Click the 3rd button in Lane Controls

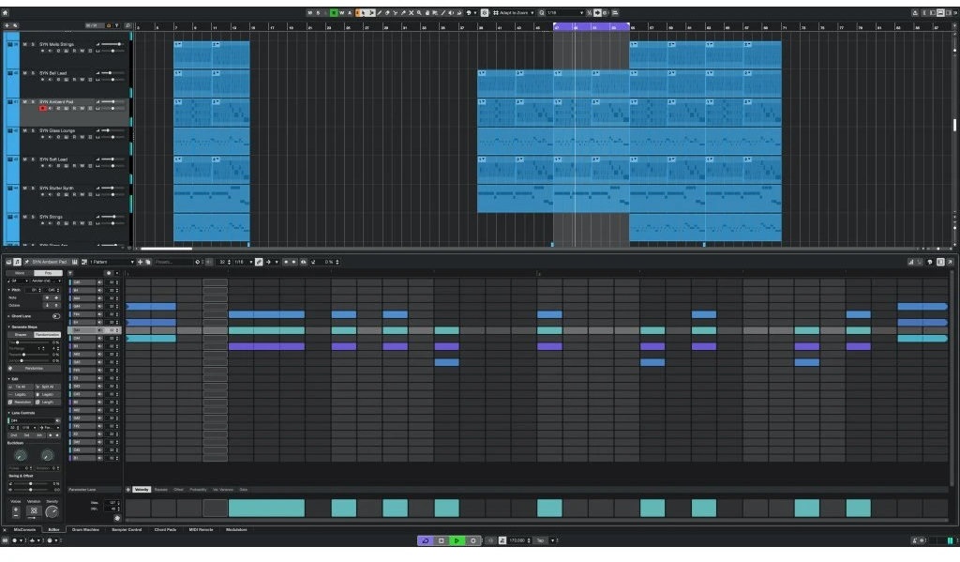pyautogui.click(x=26, y=435)
